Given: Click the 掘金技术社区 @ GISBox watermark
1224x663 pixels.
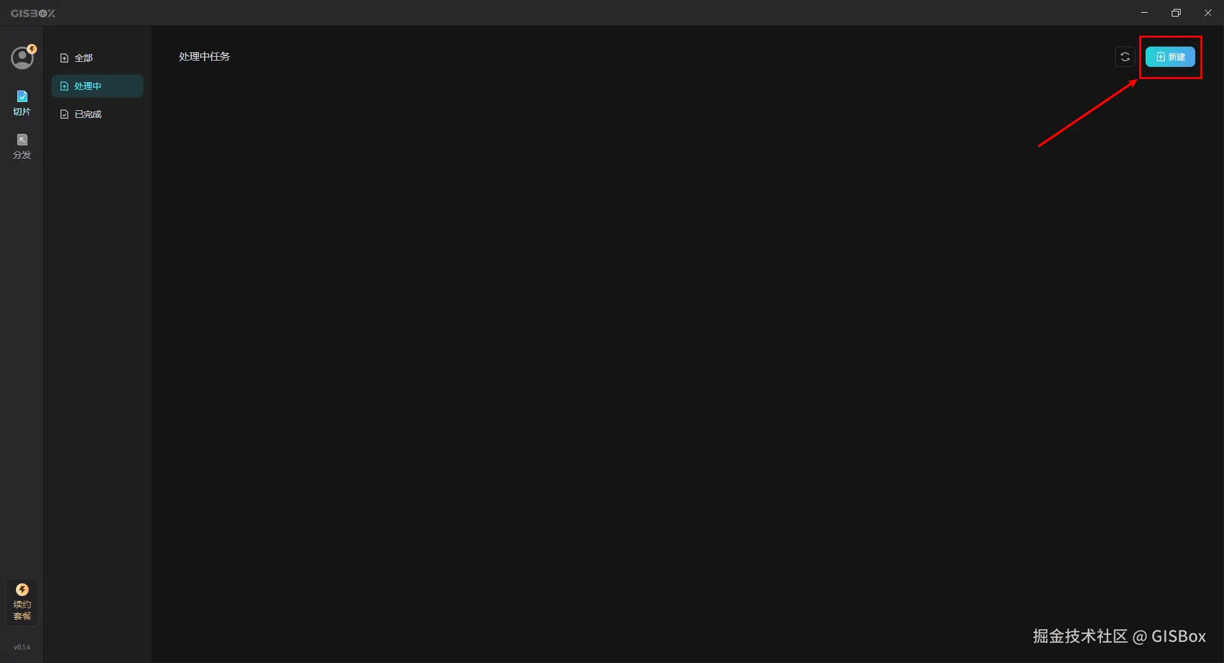Looking at the screenshot, I should pyautogui.click(x=1119, y=636).
